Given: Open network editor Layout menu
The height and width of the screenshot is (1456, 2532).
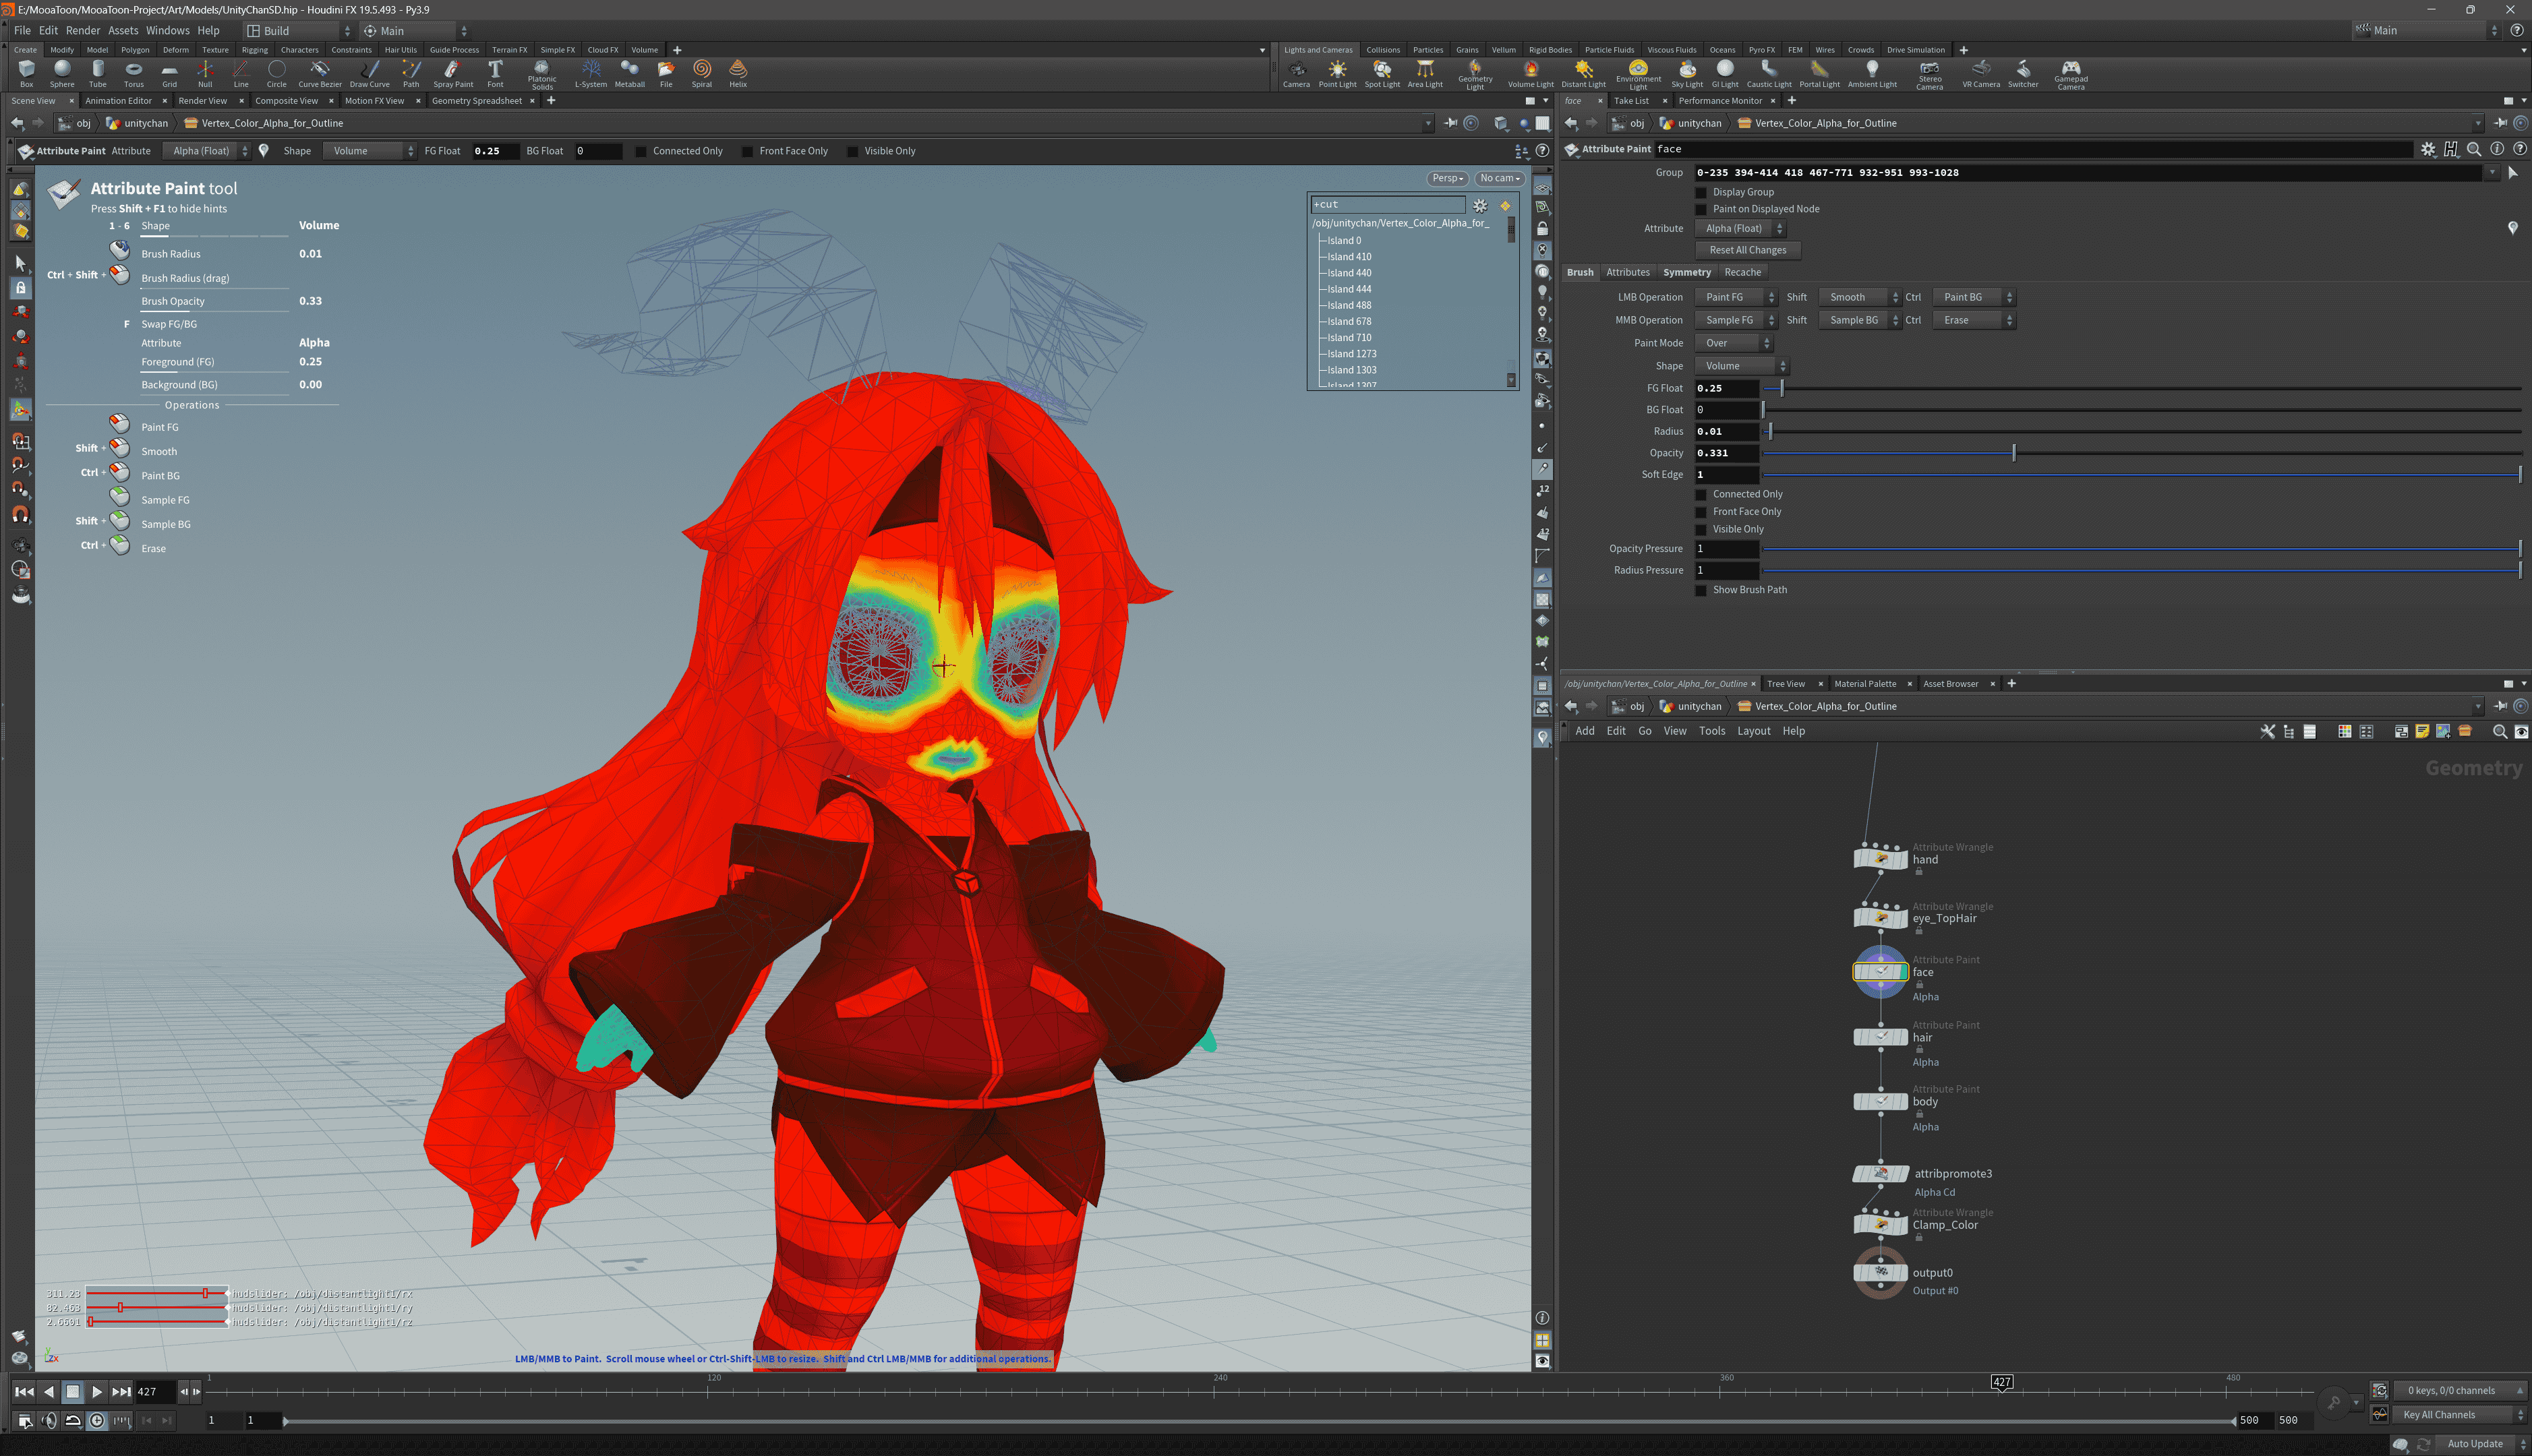Looking at the screenshot, I should point(1753,731).
